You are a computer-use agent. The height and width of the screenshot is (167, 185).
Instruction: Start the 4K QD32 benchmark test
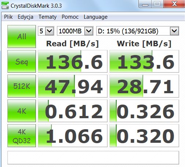click(x=22, y=136)
